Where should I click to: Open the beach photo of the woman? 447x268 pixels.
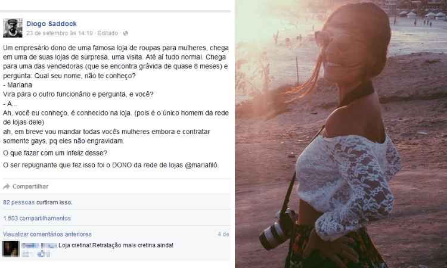point(341,134)
